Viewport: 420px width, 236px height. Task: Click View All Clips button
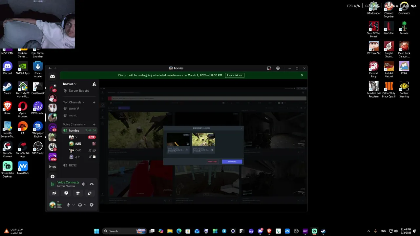pos(232,162)
